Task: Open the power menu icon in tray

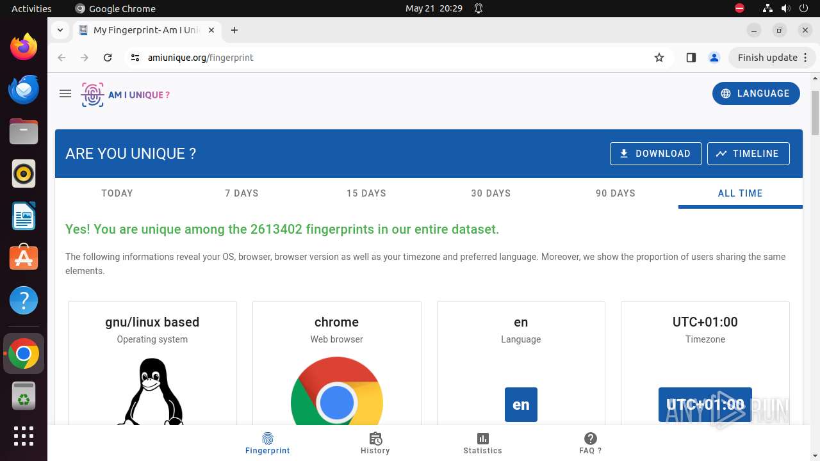Action: click(803, 8)
